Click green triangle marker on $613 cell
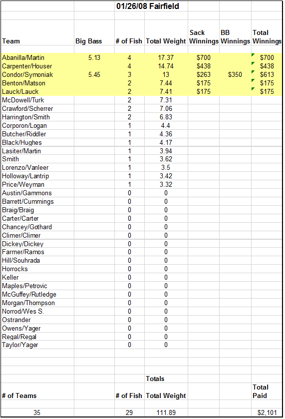 (253, 72)
